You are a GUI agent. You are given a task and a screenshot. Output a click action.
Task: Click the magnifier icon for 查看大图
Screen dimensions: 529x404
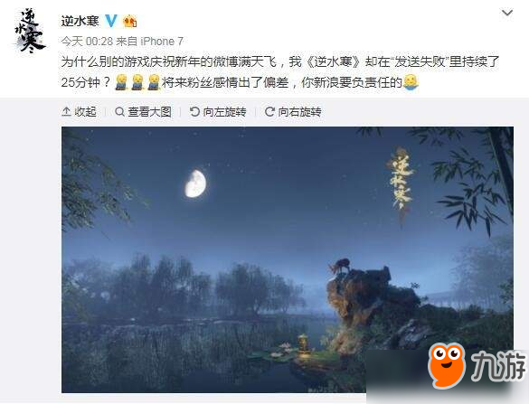coord(119,112)
